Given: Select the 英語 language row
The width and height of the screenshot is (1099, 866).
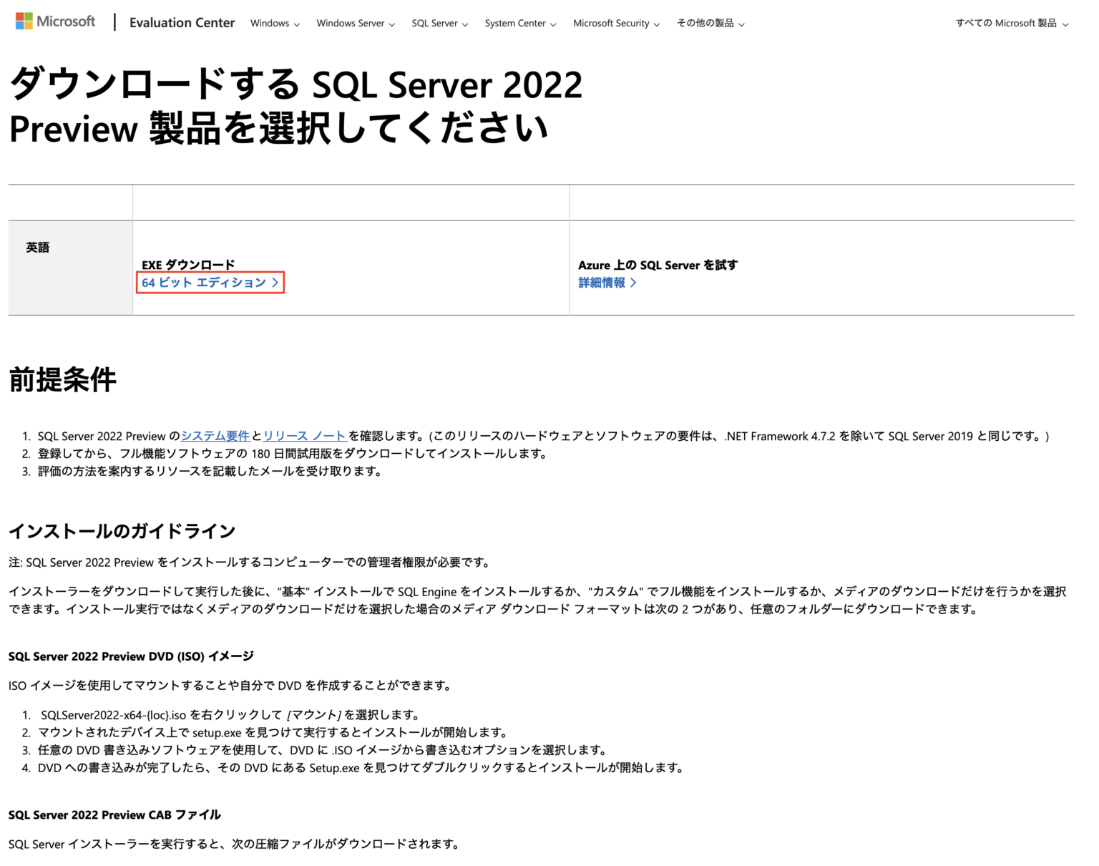Looking at the screenshot, I should (x=38, y=247).
